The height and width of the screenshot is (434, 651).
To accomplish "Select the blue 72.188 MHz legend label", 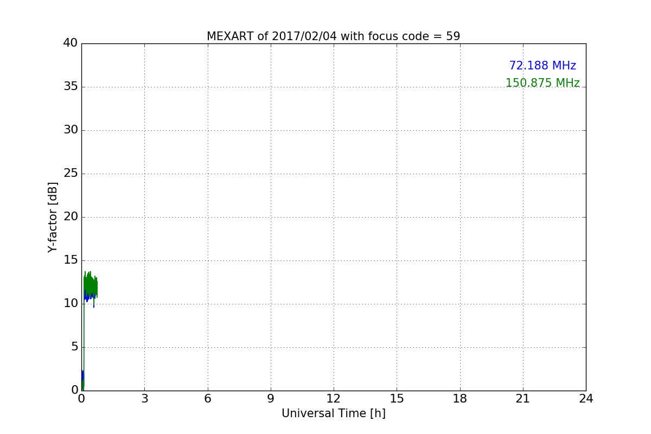I will point(542,66).
